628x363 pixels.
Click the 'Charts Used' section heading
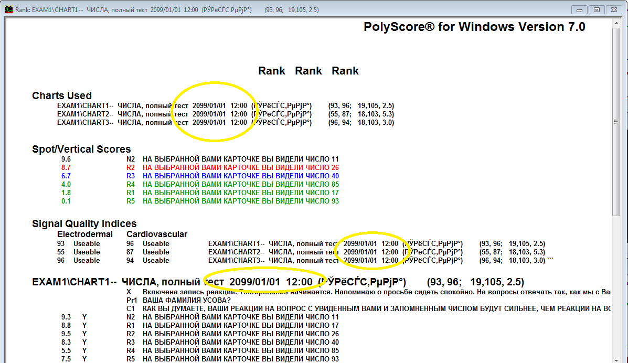(x=62, y=95)
